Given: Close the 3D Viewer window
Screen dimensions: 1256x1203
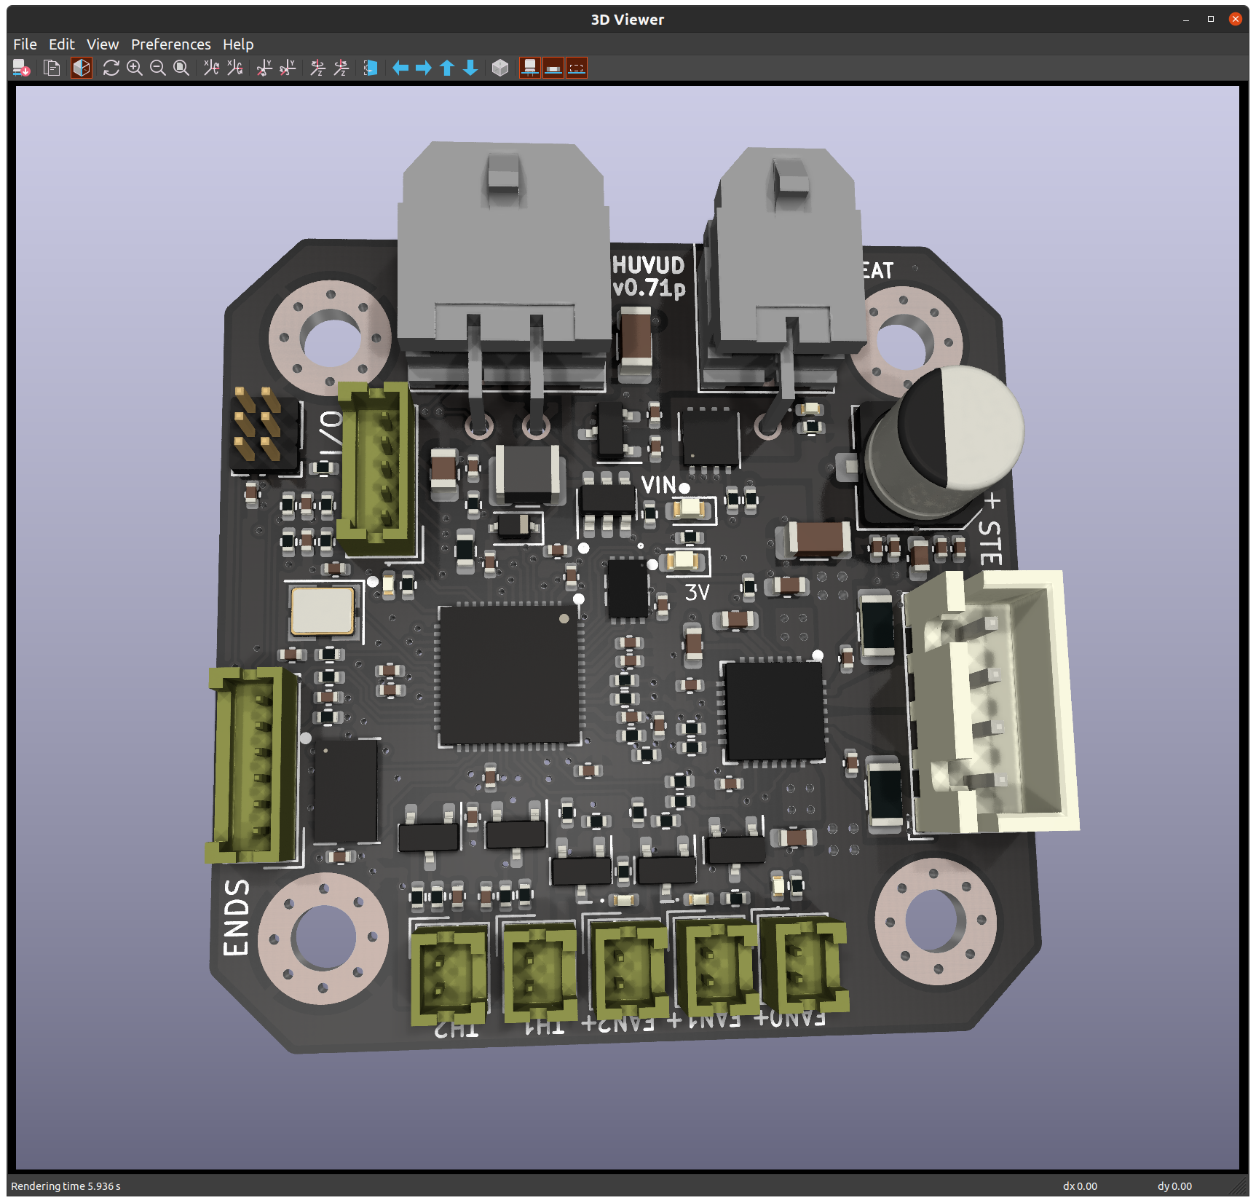Looking at the screenshot, I should 1236,20.
